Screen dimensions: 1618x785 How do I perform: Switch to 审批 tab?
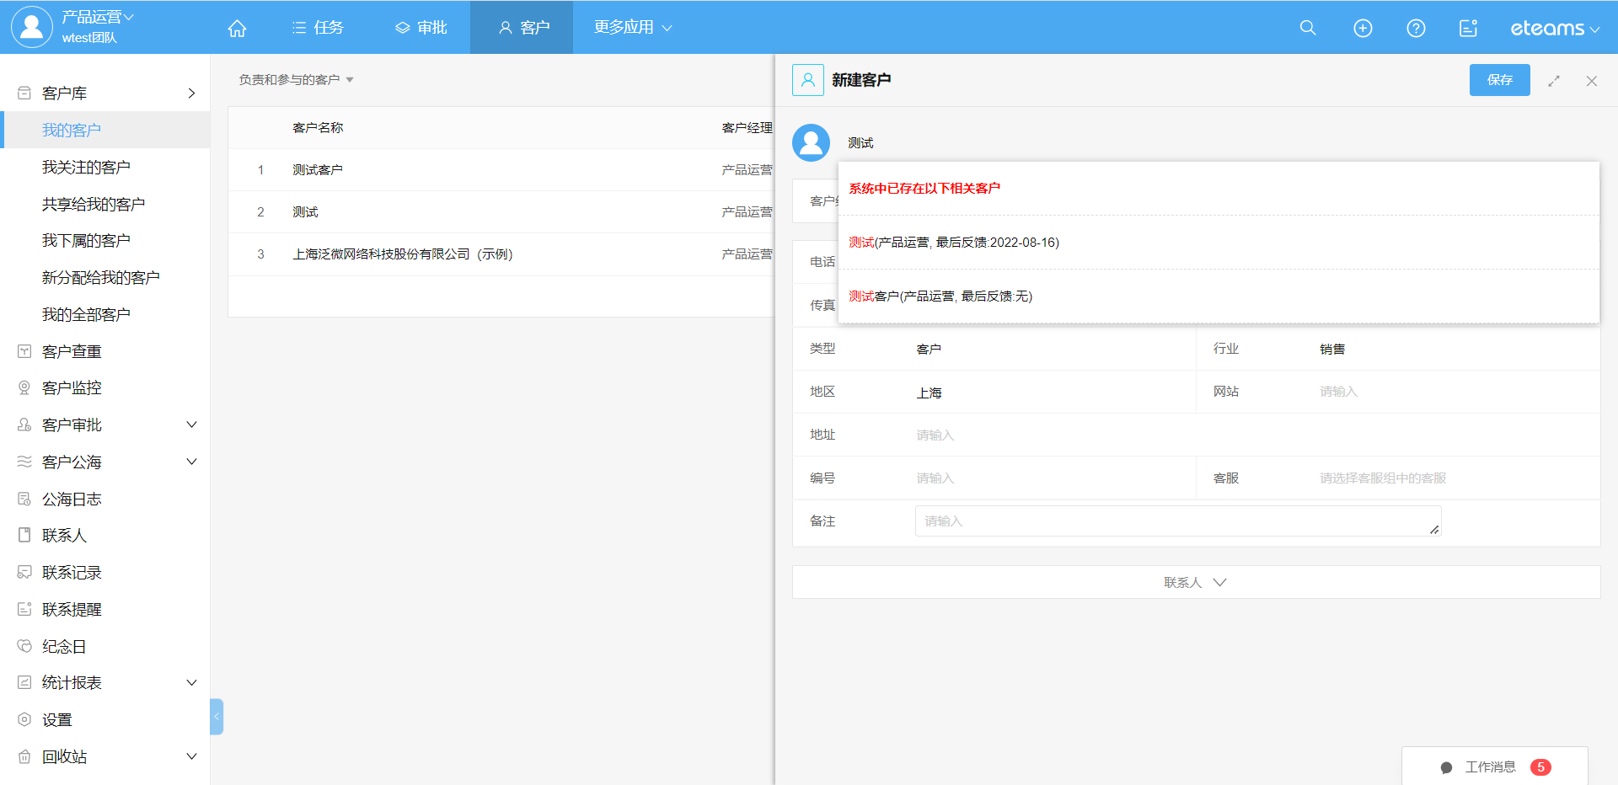(x=421, y=28)
